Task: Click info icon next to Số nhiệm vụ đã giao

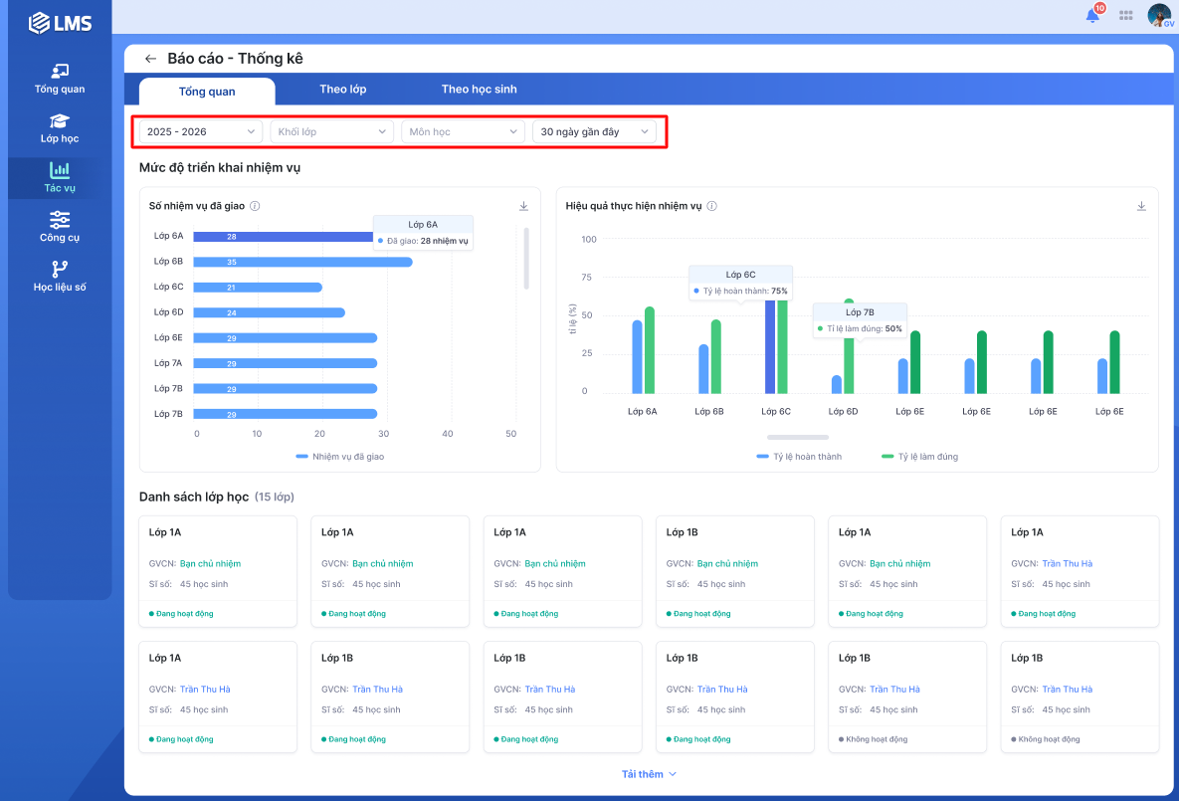Action: pyautogui.click(x=255, y=206)
